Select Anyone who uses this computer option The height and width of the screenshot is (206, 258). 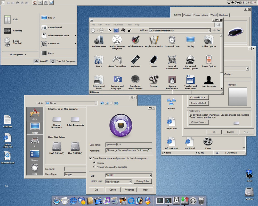tap(94, 167)
